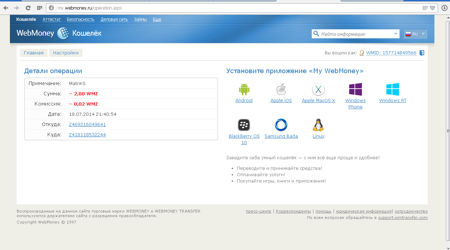The height and width of the screenshot is (250, 450).
Task: Select the amount − 2,00 WMZ
Action: [x=83, y=94]
